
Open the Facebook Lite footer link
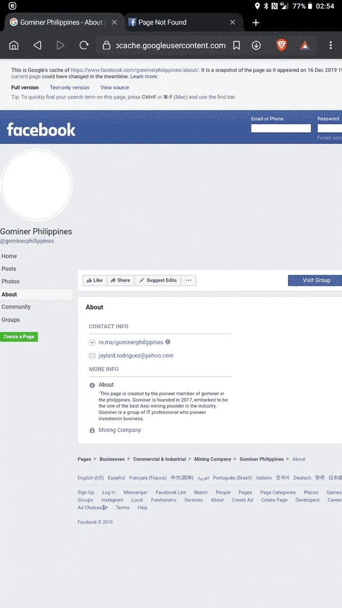[171, 493]
